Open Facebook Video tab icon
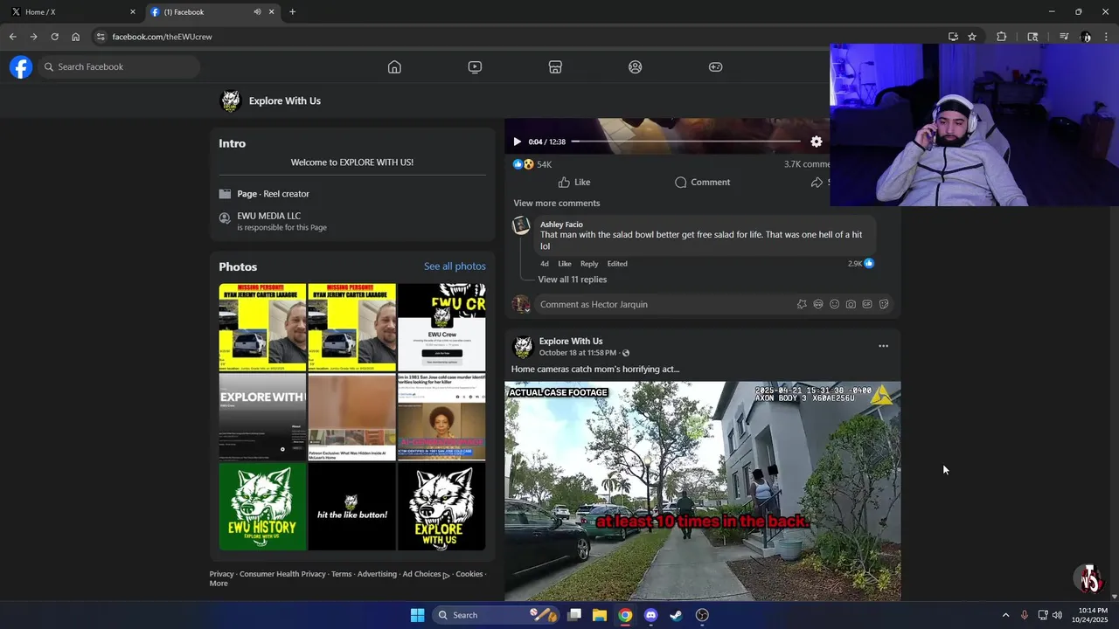The width and height of the screenshot is (1119, 629). (475, 67)
